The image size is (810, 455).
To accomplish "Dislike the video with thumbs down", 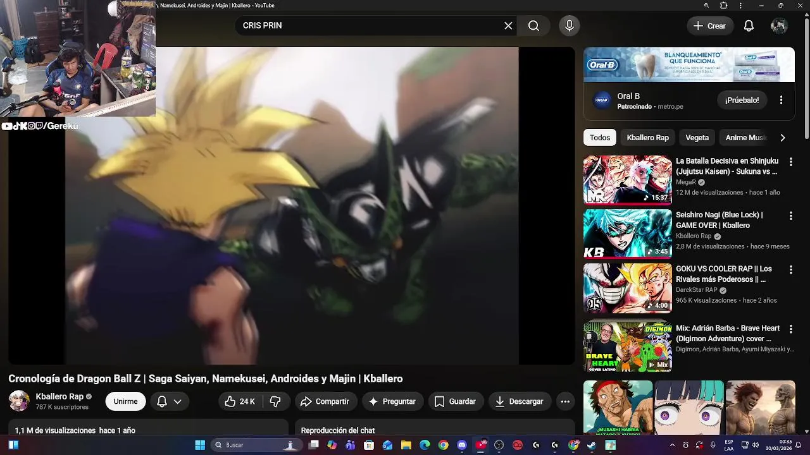I will click(275, 401).
